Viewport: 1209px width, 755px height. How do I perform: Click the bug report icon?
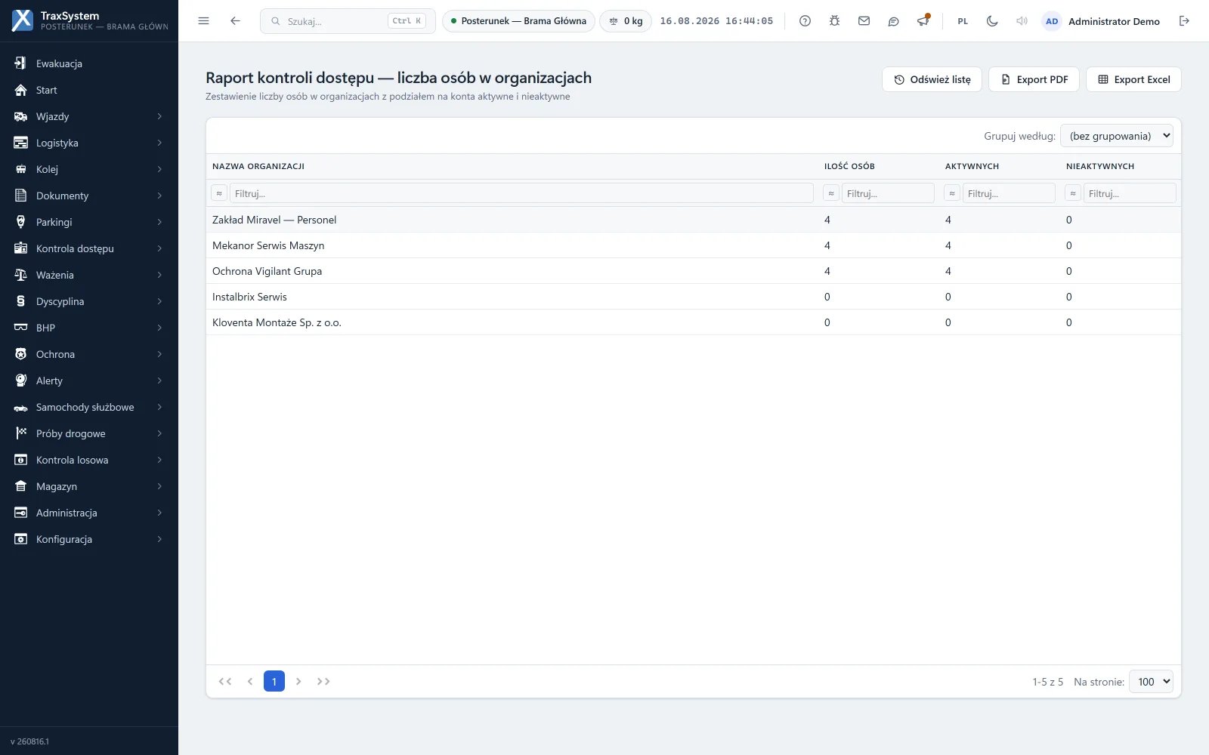coord(834,21)
